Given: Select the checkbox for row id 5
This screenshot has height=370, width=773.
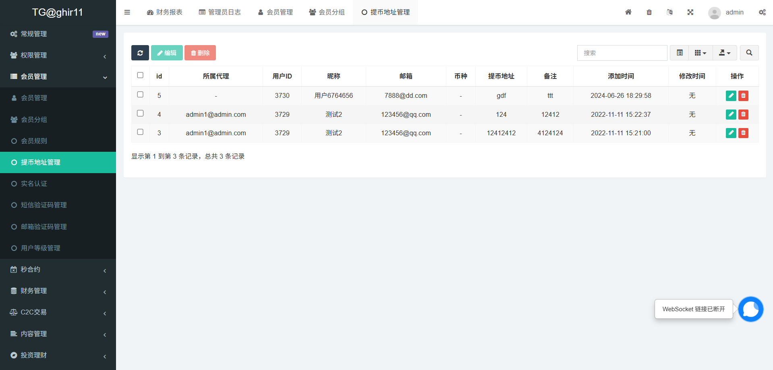Looking at the screenshot, I should pos(140,95).
